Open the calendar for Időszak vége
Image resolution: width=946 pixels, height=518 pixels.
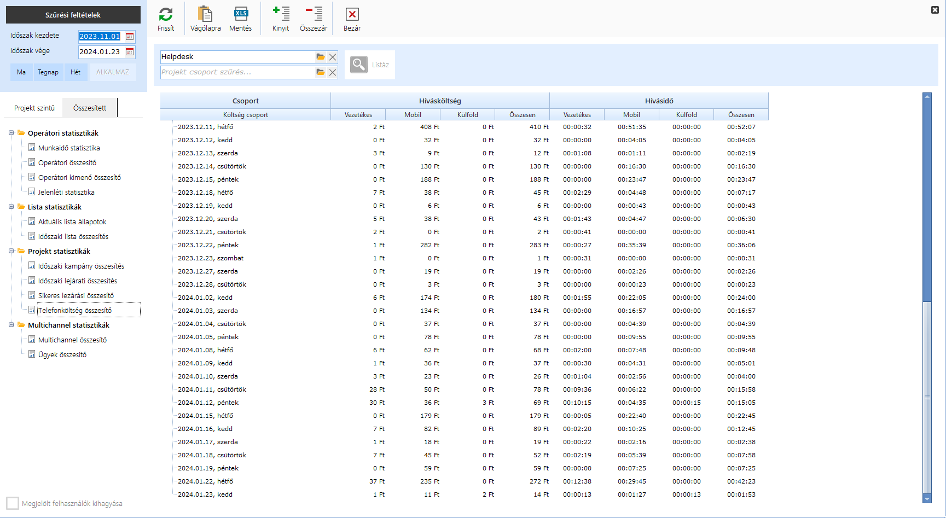coord(130,52)
